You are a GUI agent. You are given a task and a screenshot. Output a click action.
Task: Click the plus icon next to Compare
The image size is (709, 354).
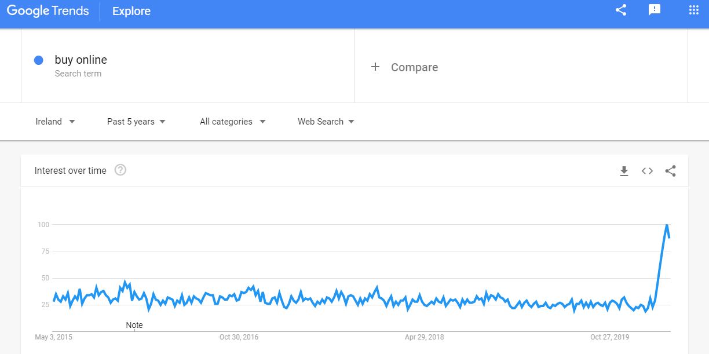click(375, 67)
